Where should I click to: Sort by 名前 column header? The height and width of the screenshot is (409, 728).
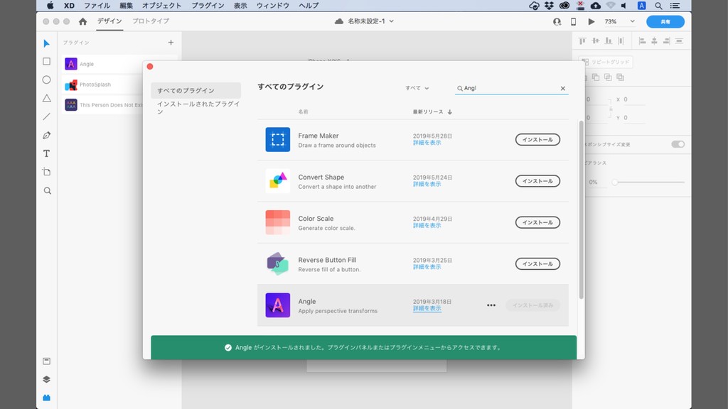[303, 111]
